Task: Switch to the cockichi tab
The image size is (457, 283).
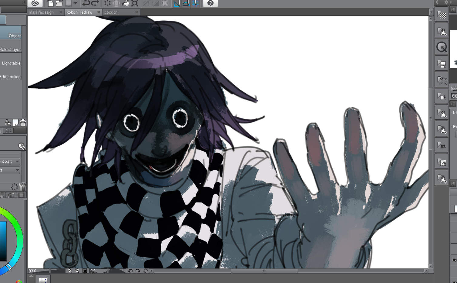Action: [111, 12]
